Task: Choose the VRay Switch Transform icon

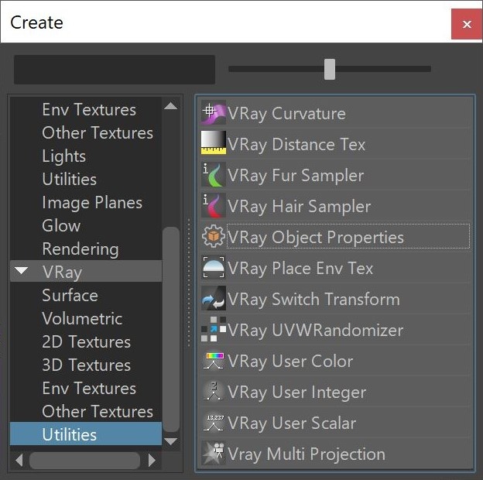Action: point(213,299)
